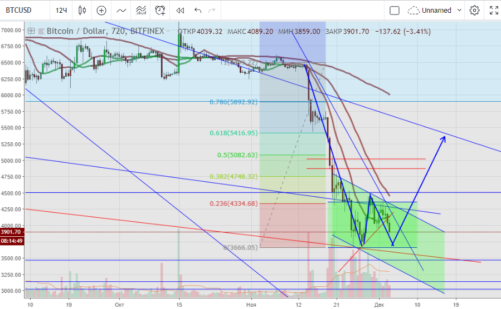This screenshot has width=501, height=309.
Task: Click the BTCUSD symbol search field
Action: (x=22, y=10)
